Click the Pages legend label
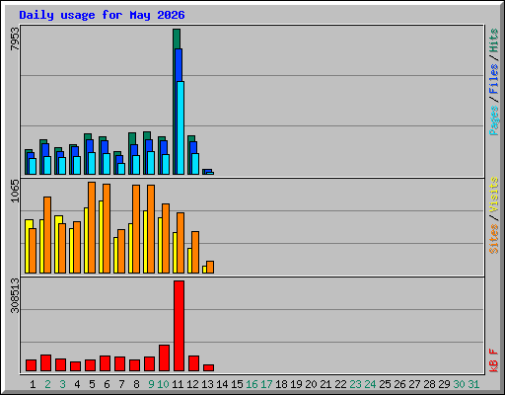The image size is (505, 395). point(493,120)
